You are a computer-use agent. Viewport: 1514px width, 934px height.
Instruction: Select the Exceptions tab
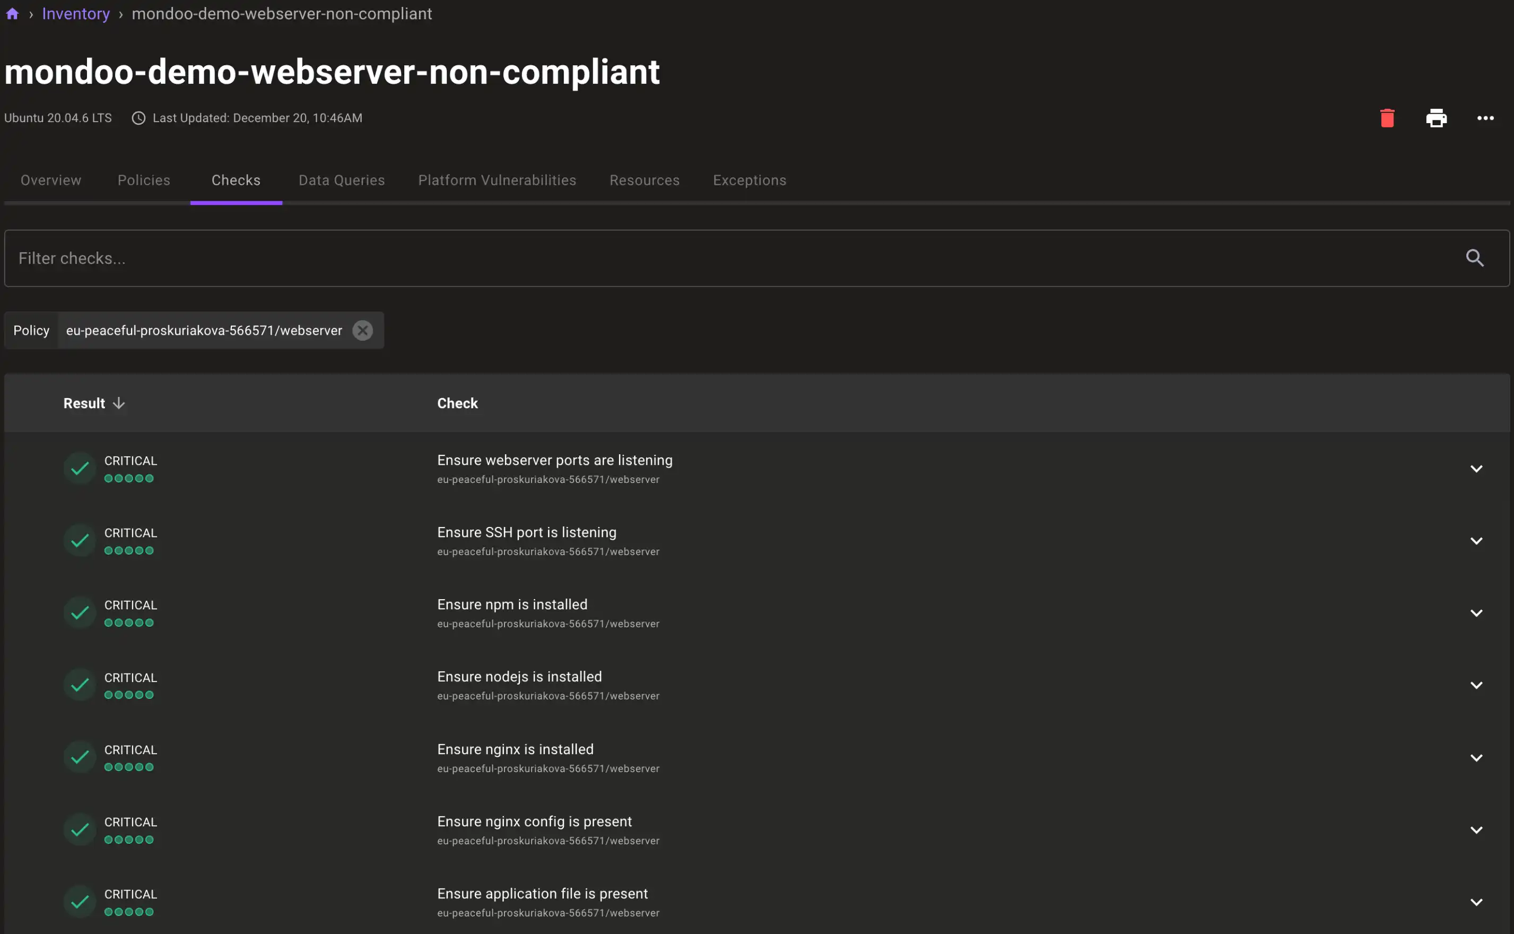[750, 180]
